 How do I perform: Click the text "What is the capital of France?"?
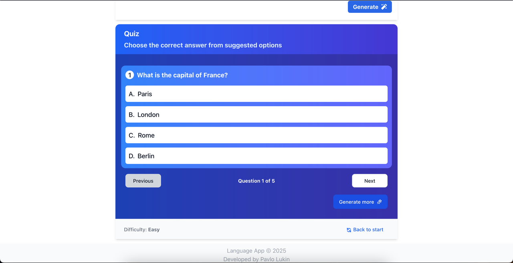[182, 75]
